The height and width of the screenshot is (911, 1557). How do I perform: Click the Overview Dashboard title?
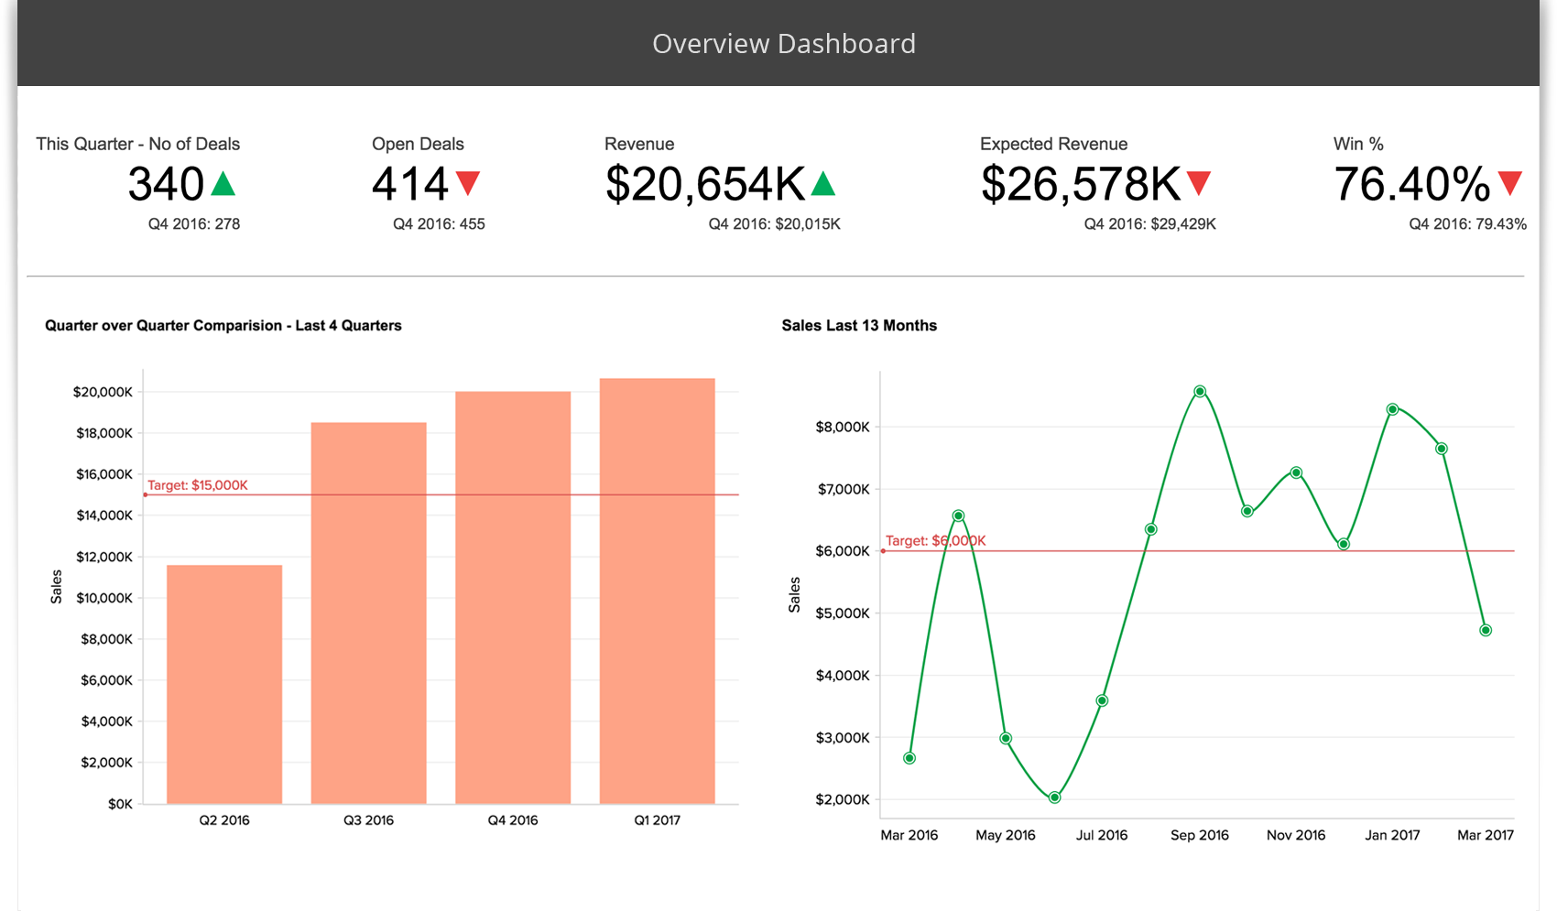click(x=783, y=44)
